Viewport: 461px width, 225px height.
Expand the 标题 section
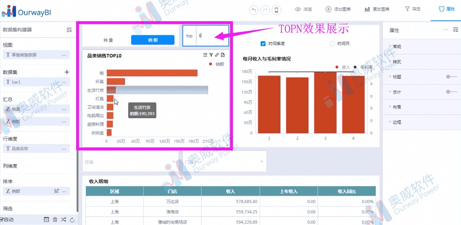pos(397,77)
